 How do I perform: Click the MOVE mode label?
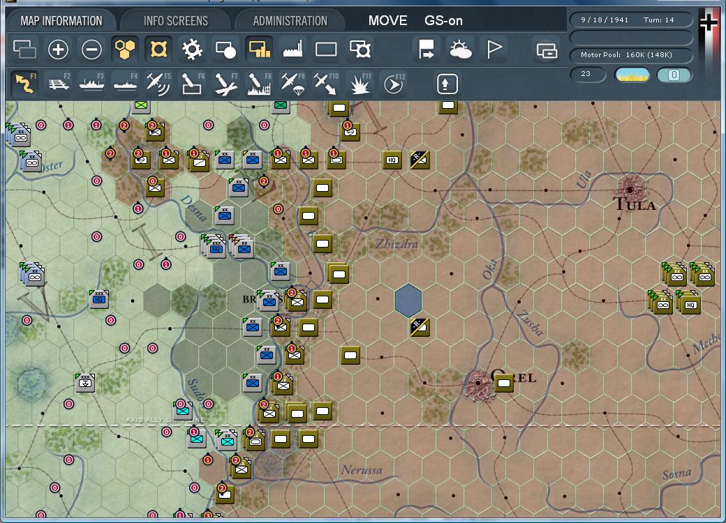[x=387, y=20]
